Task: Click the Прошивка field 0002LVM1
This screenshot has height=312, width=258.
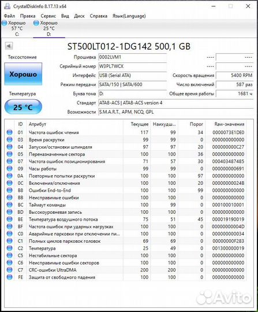Action: (x=132, y=57)
